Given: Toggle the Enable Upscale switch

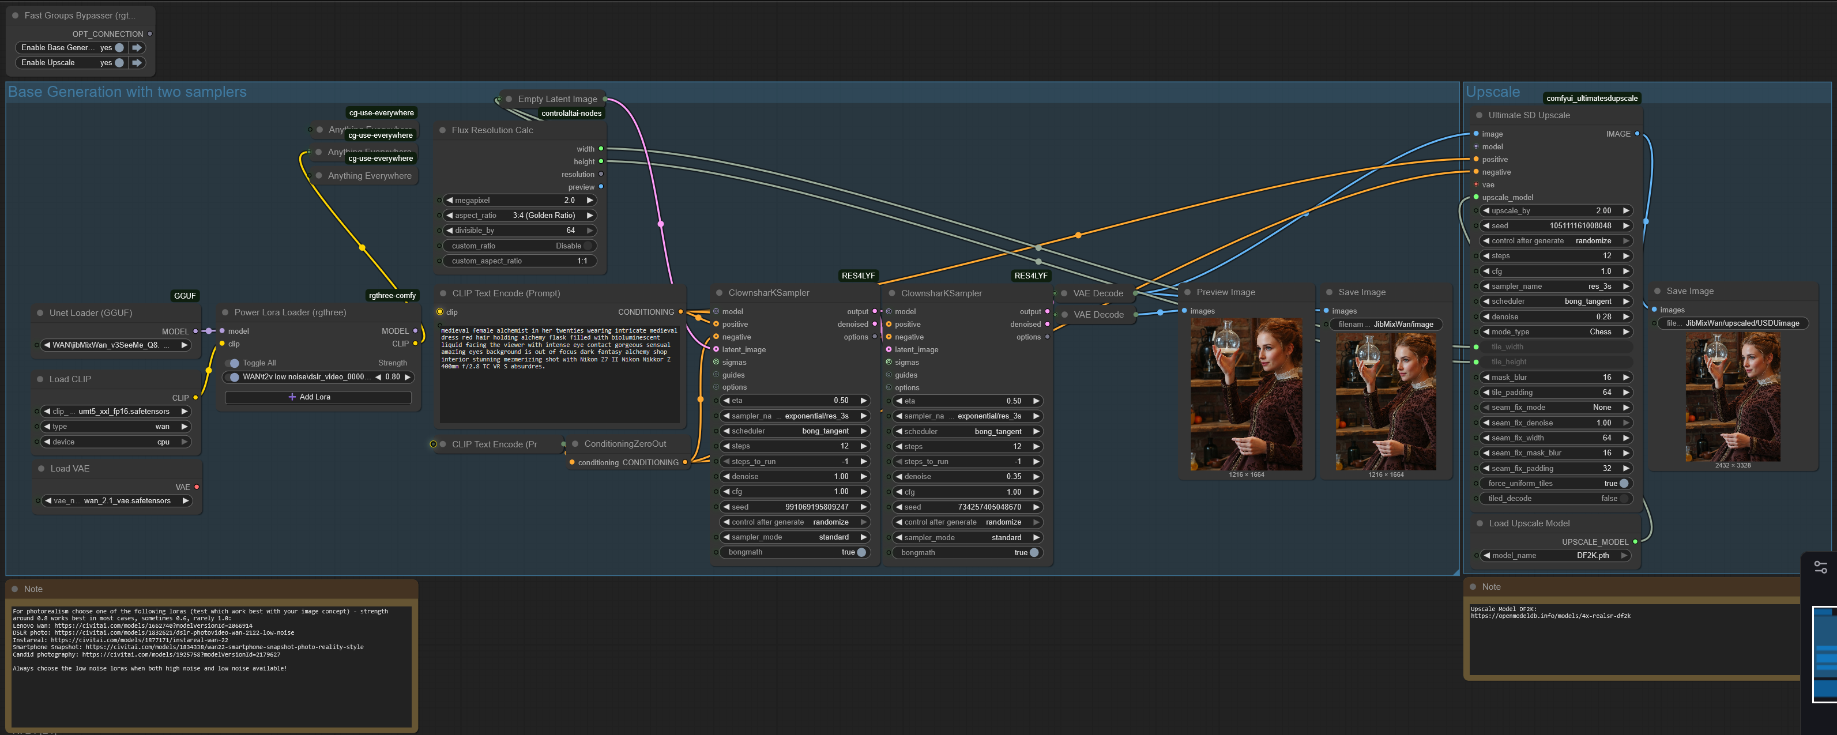Looking at the screenshot, I should (x=119, y=63).
